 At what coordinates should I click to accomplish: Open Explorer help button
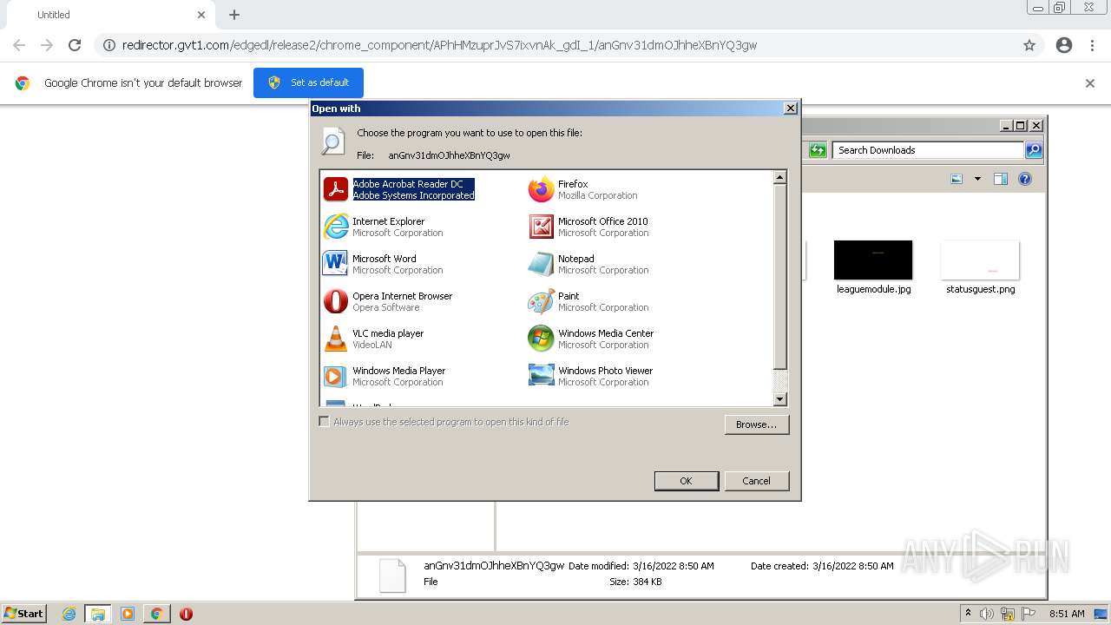point(1025,179)
